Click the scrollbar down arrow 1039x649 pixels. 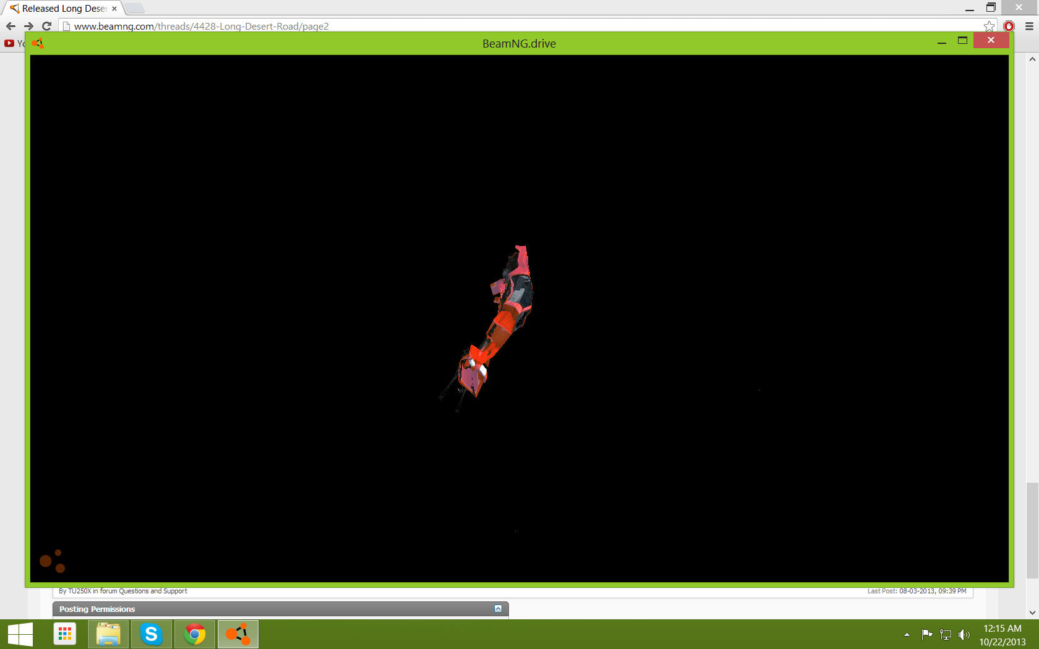coord(1032,613)
